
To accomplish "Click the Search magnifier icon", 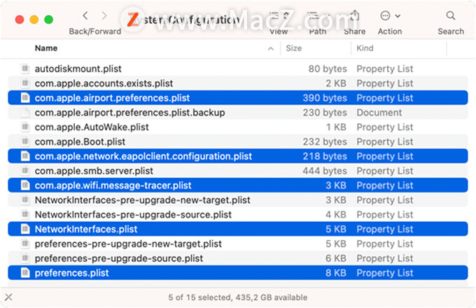I will coord(451,16).
